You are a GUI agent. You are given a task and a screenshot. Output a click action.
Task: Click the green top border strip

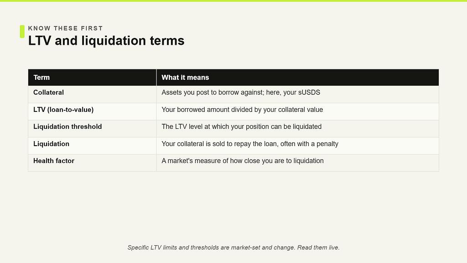click(233, 1)
